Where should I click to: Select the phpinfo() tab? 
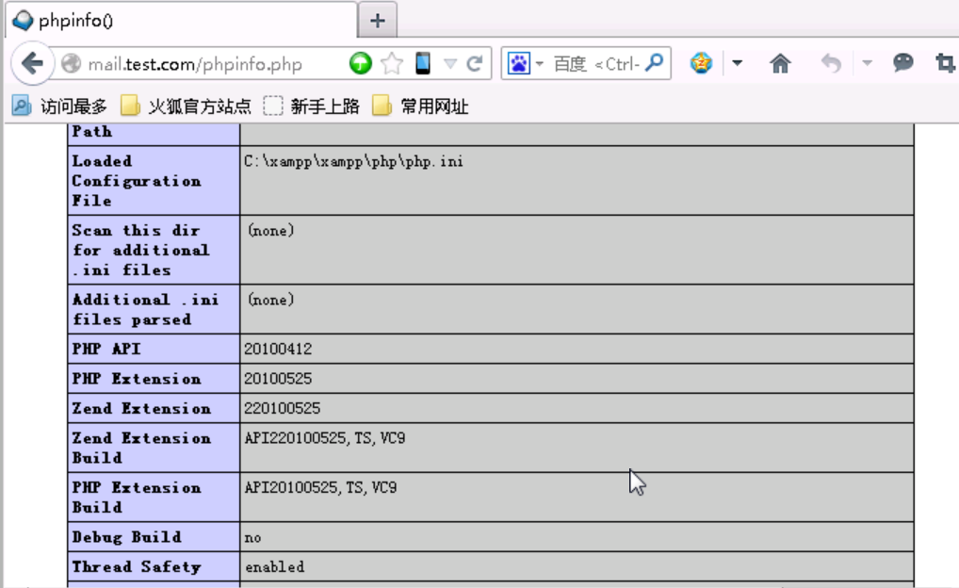coord(181,20)
